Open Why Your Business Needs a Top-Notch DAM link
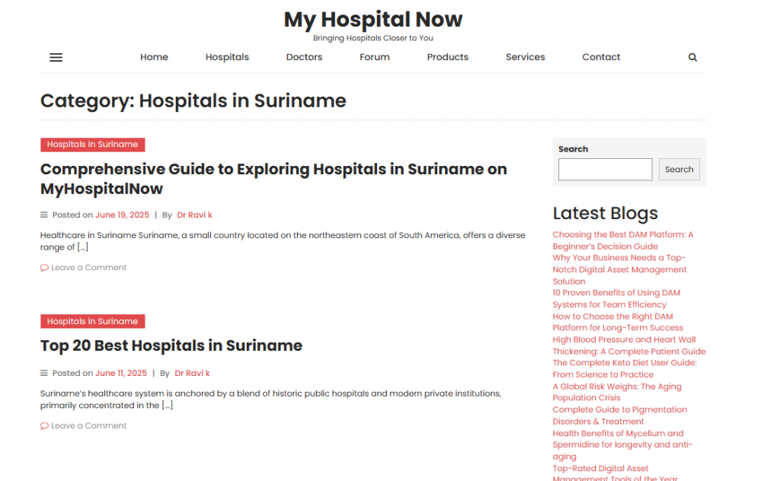The height and width of the screenshot is (481, 780). [620, 270]
